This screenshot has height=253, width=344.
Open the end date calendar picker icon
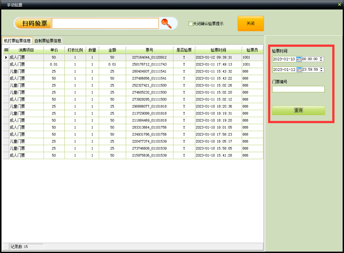coord(299,70)
